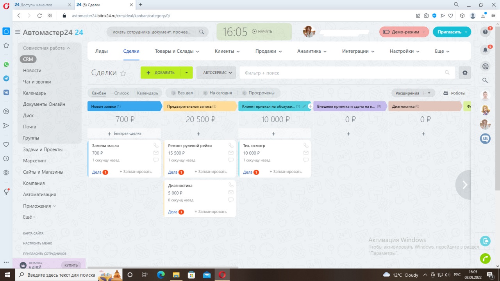Viewport: 500px width, 281px height.
Task: Expand the Клиенты menu
Action: tap(227, 51)
